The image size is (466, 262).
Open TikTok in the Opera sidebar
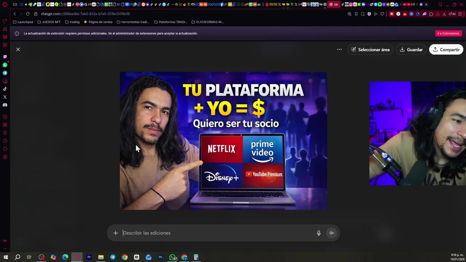pyautogui.click(x=5, y=89)
